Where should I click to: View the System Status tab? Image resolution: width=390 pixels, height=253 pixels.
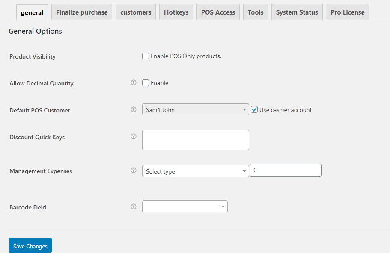pyautogui.click(x=297, y=12)
